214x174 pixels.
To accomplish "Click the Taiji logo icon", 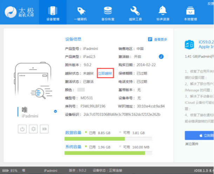I will click(x=11, y=12).
